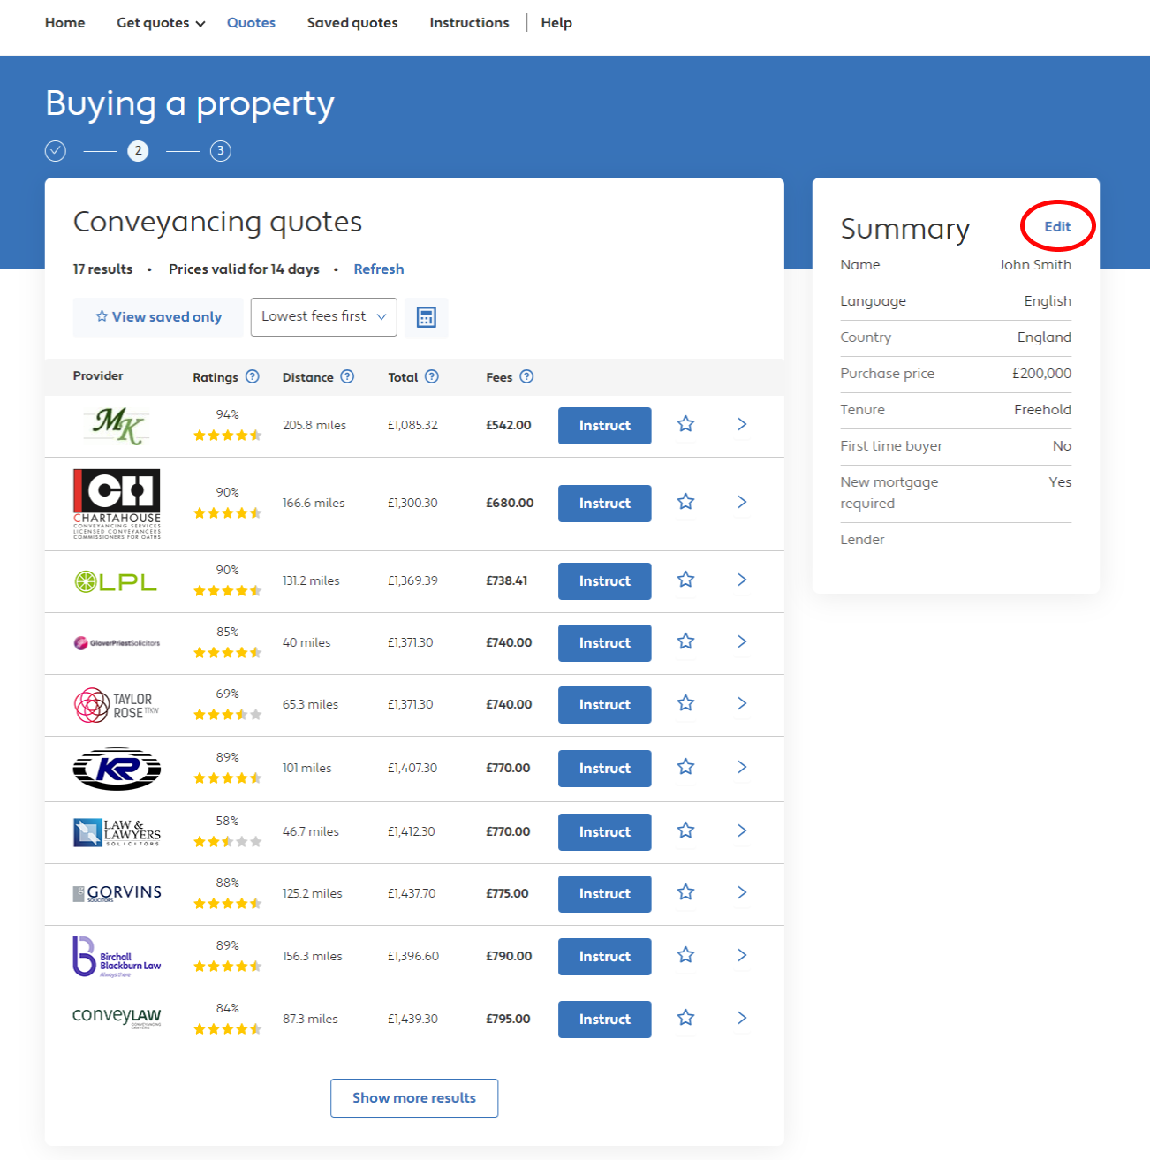Open the Chartahouse provider logo
This screenshot has width=1150, height=1160.
pyautogui.click(x=117, y=504)
